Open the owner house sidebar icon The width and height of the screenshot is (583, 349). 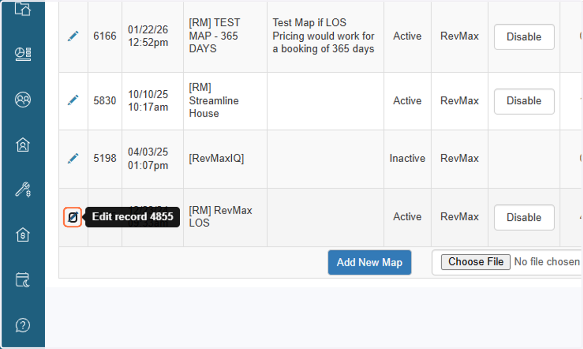[23, 145]
